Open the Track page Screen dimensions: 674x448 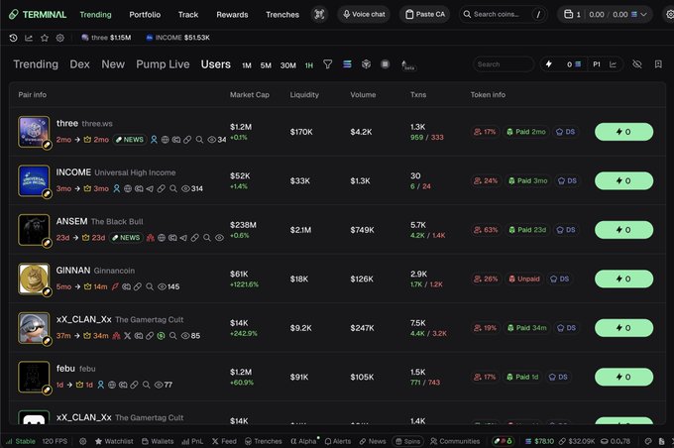pyautogui.click(x=188, y=15)
